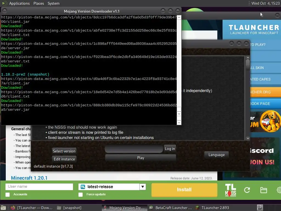Open TLauncher settings gear icon
281x211 pixels.
click(279, 190)
